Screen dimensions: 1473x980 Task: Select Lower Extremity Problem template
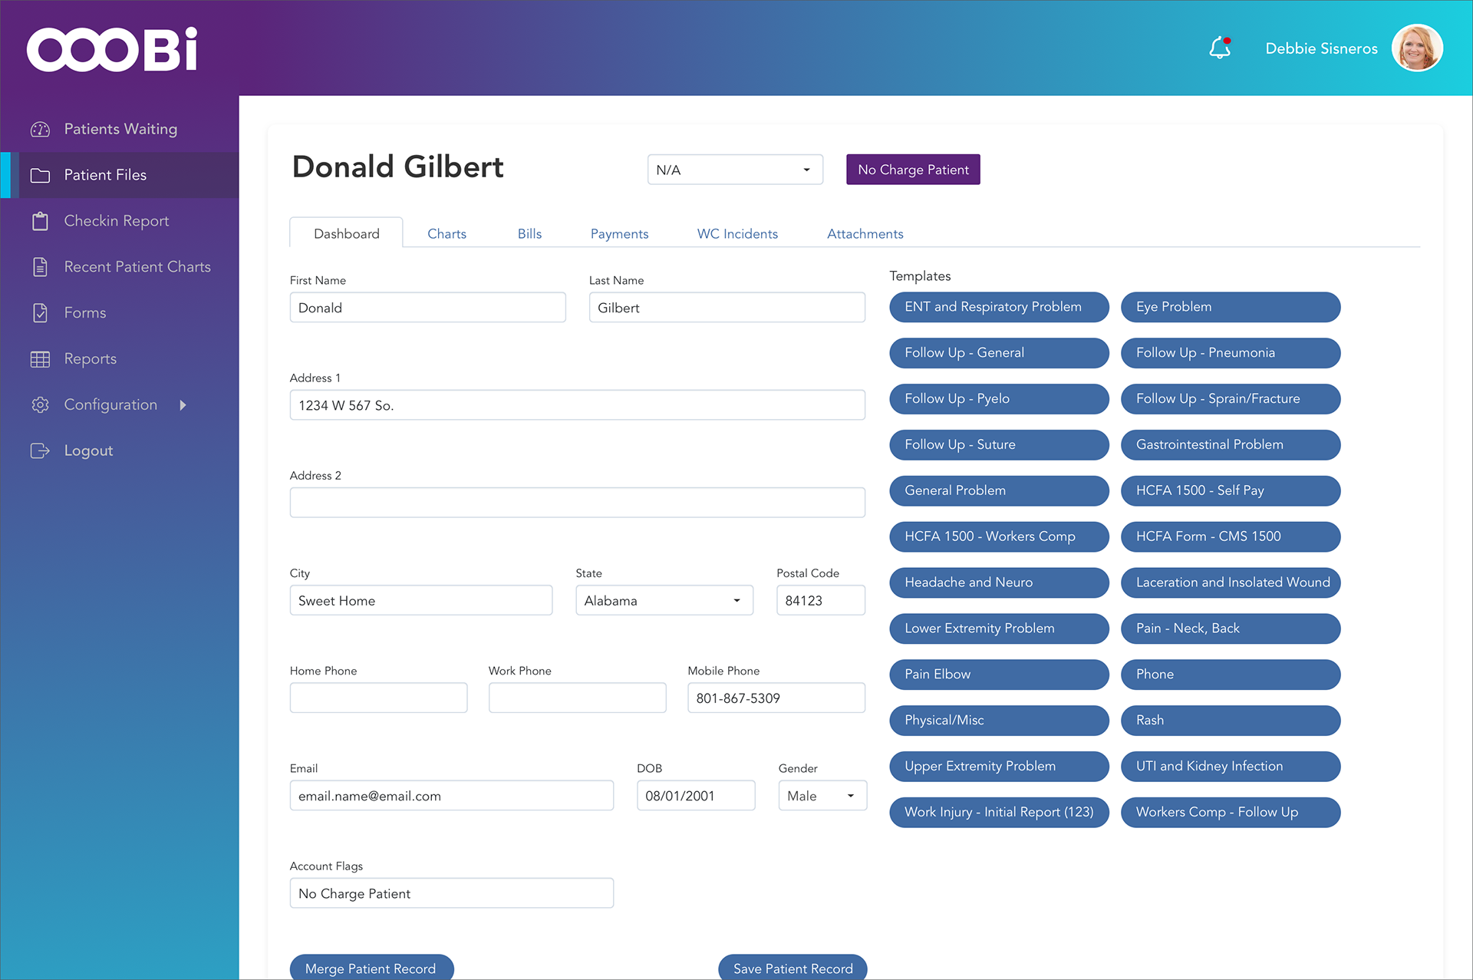click(x=999, y=629)
